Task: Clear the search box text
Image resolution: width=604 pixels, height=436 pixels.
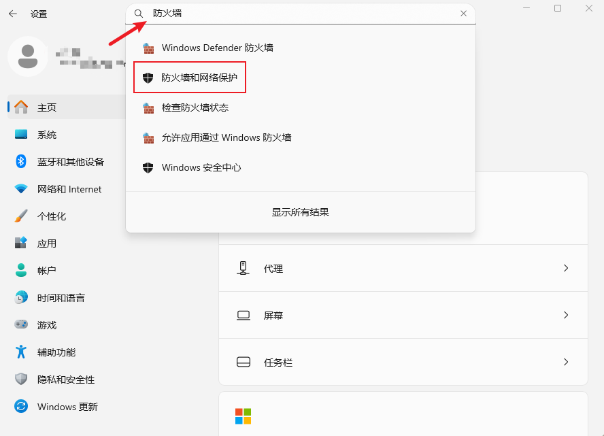Action: tap(463, 14)
